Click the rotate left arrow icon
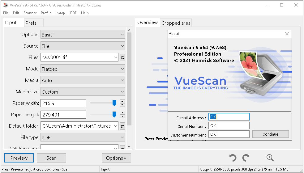 [233, 158]
